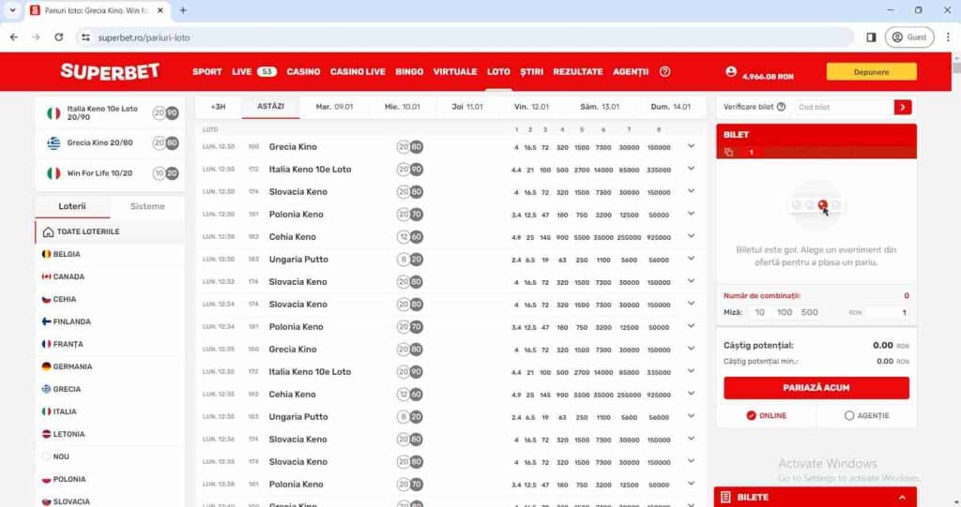The image size is (961, 507).
Task: Set stake to 10 quick button
Action: pos(759,312)
